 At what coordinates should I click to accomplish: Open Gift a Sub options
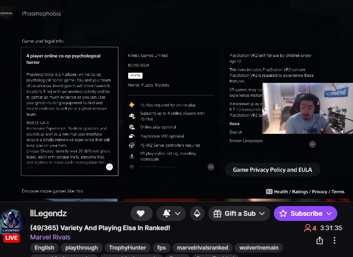coord(239,213)
